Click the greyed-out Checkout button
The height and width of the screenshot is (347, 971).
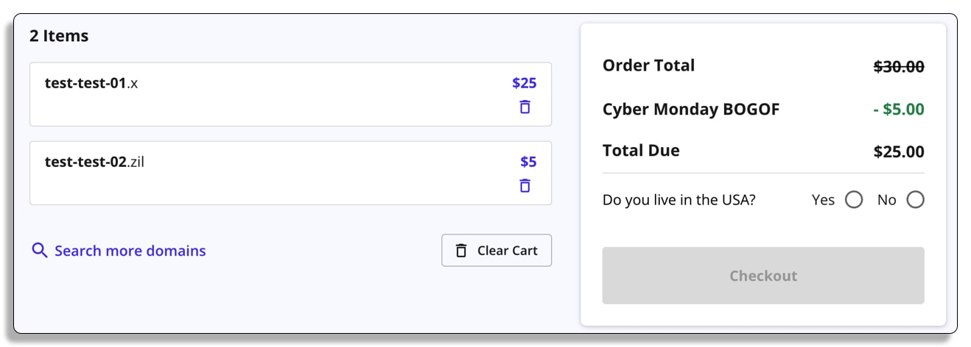coord(763,276)
